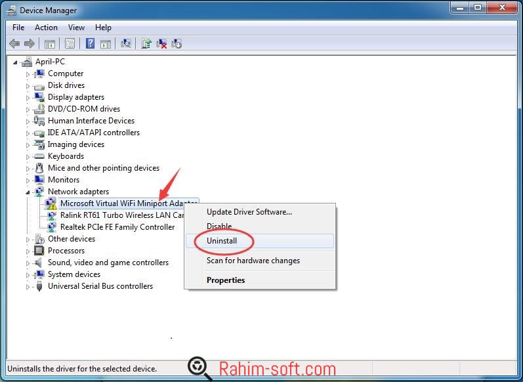Click the warning icon beside Microsoft Virtual WiFi
The image size is (523, 382).
point(51,203)
